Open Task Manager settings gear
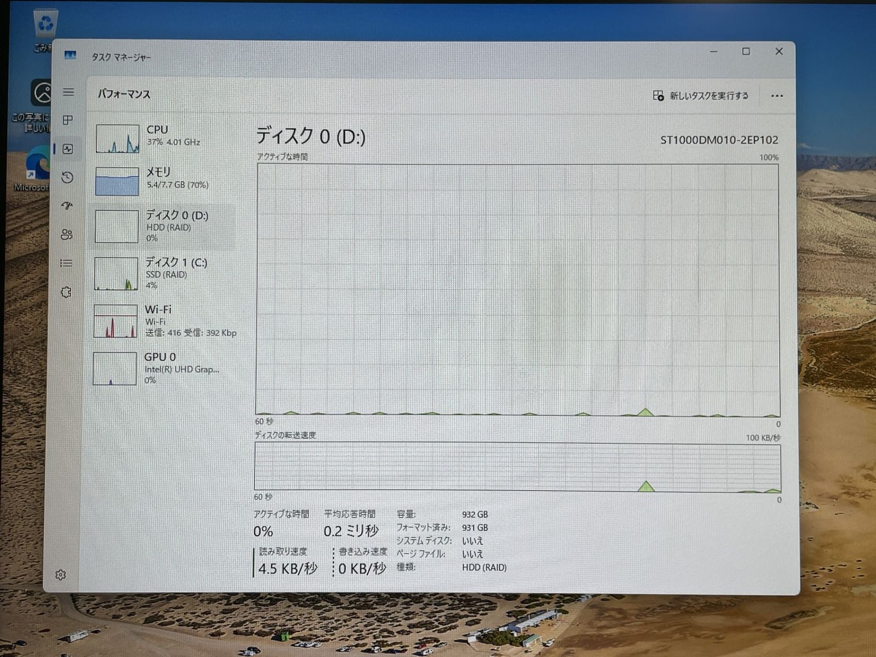 pyautogui.click(x=61, y=575)
